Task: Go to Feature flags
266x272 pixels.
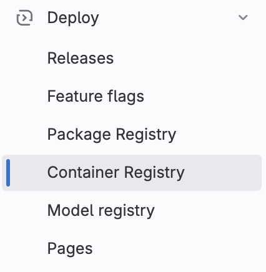Action: (96, 96)
